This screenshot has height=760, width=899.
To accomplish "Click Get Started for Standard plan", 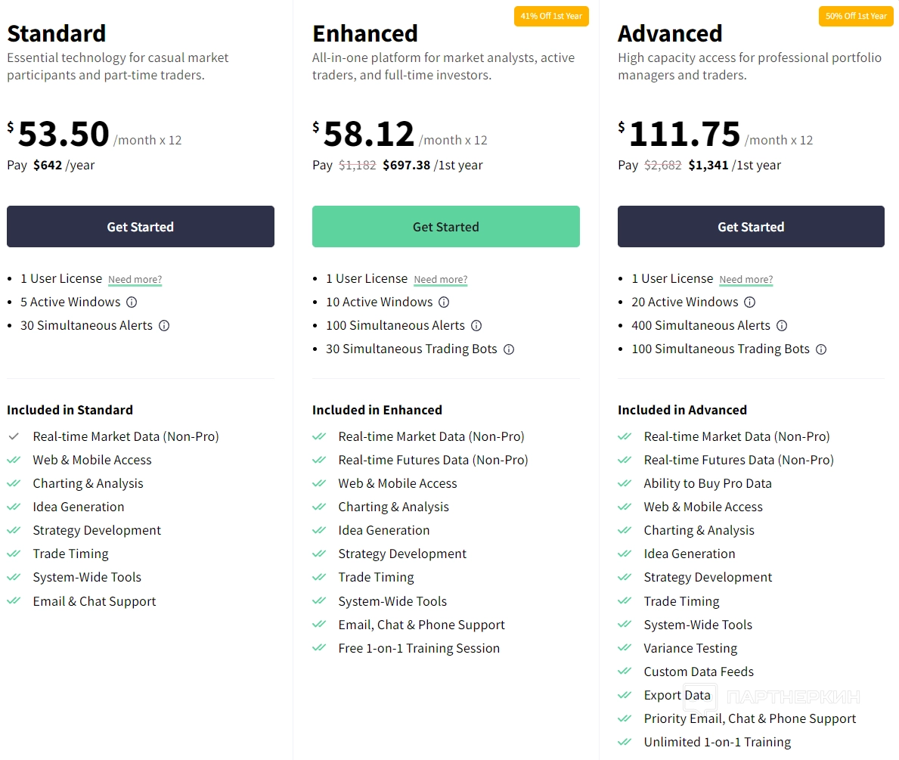I will pyautogui.click(x=141, y=227).
